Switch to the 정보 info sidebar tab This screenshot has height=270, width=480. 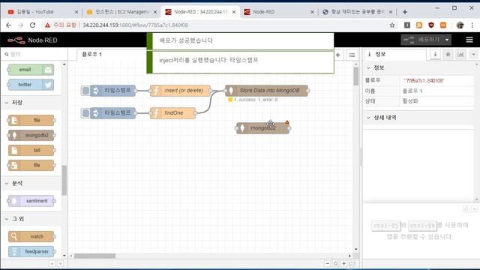[x=394, y=55]
